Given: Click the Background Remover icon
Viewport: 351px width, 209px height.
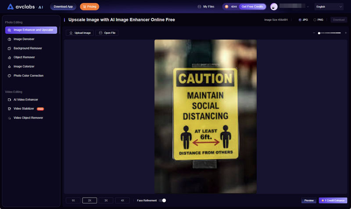Looking at the screenshot, I should [10, 48].
